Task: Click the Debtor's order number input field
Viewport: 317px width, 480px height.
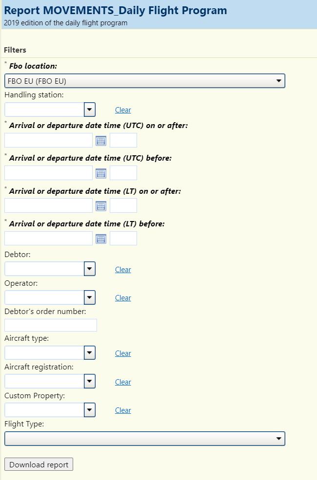Action: (50, 325)
